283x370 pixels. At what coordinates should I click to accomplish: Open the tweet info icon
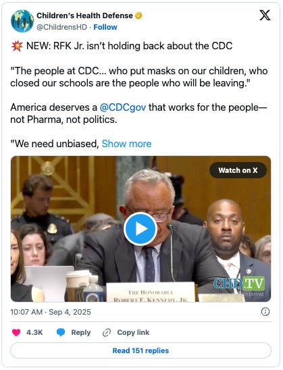pyautogui.click(x=265, y=312)
